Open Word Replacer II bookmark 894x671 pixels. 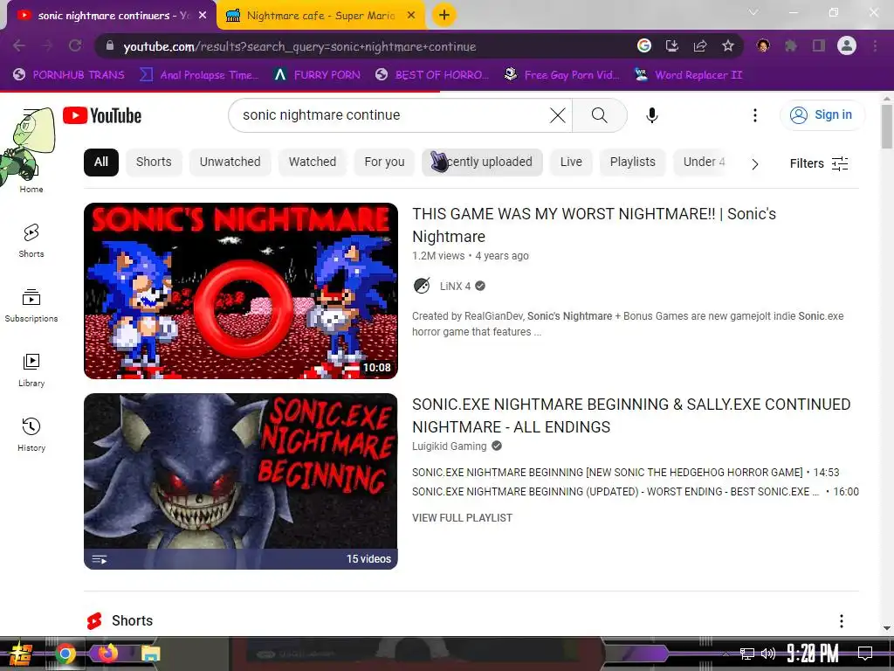pyautogui.click(x=689, y=75)
